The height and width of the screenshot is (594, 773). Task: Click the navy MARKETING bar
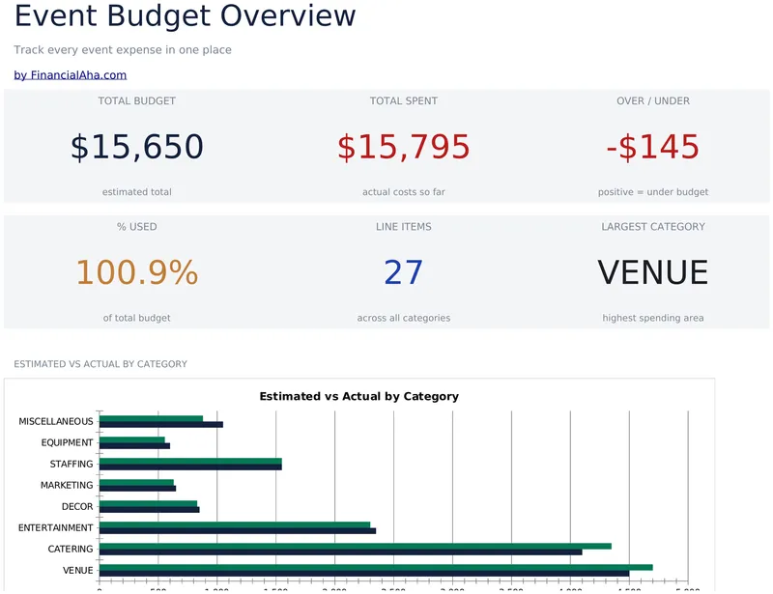(x=137, y=489)
